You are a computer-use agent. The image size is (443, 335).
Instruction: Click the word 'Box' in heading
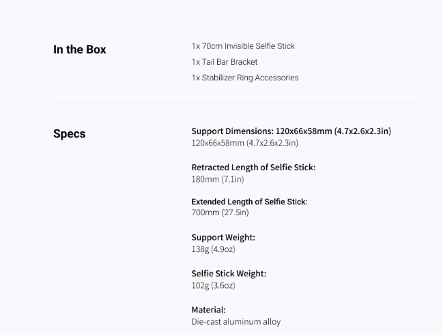click(96, 49)
